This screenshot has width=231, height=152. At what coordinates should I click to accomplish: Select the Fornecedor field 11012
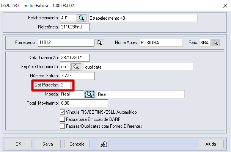pyautogui.click(x=66, y=42)
